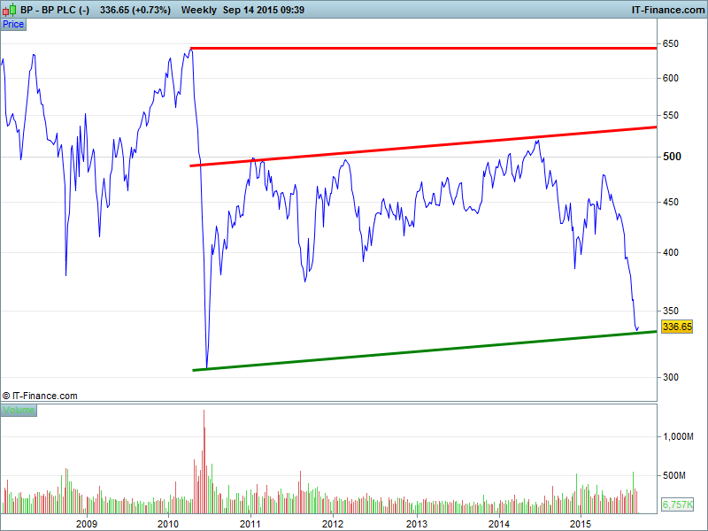This screenshot has width=708, height=531.
Task: Click the 6,757K volume value tag
Action: click(677, 504)
